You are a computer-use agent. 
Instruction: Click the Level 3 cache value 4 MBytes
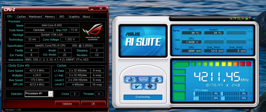pyautogui.click(x=78, y=84)
